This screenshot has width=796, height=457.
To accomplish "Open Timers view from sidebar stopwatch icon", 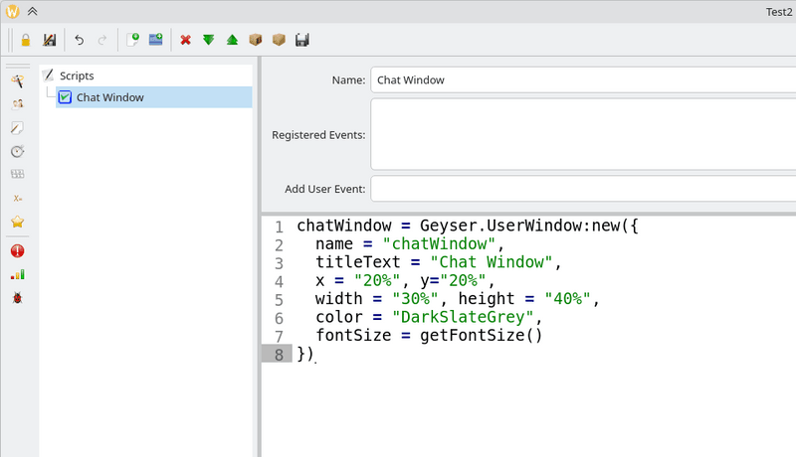I will [x=18, y=151].
